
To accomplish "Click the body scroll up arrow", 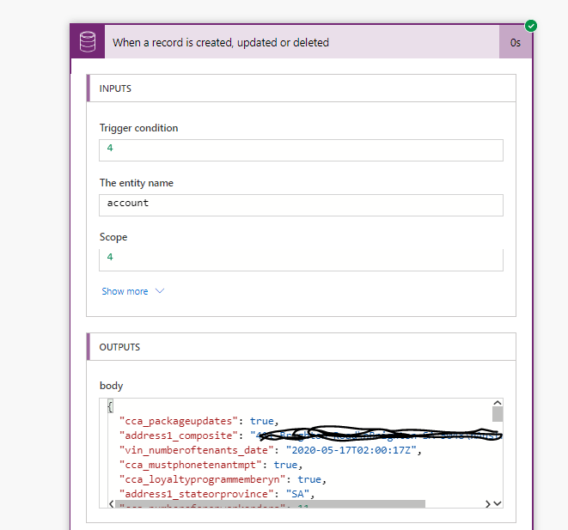I will [x=497, y=403].
